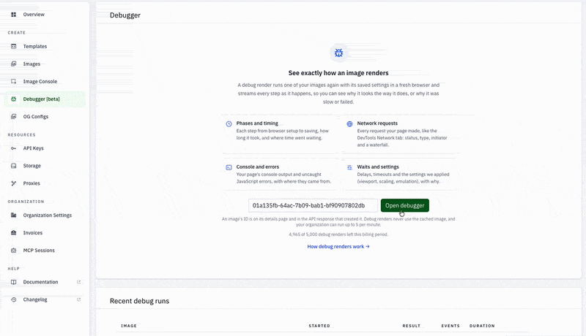Click the STARTED column header
Screen dimensions: 586x336
click(319, 326)
